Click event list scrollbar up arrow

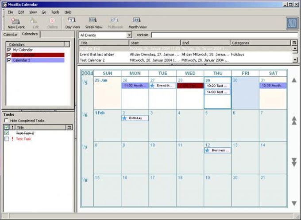click(295, 48)
